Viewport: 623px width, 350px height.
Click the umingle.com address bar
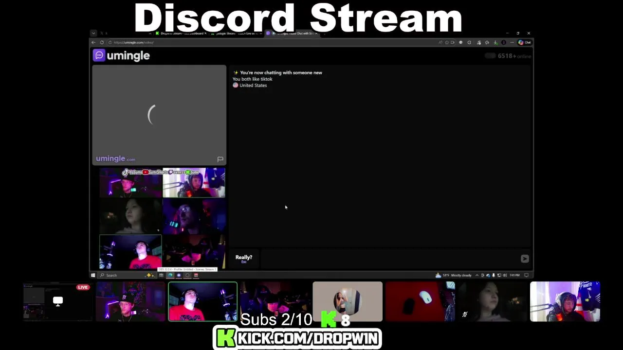273,42
